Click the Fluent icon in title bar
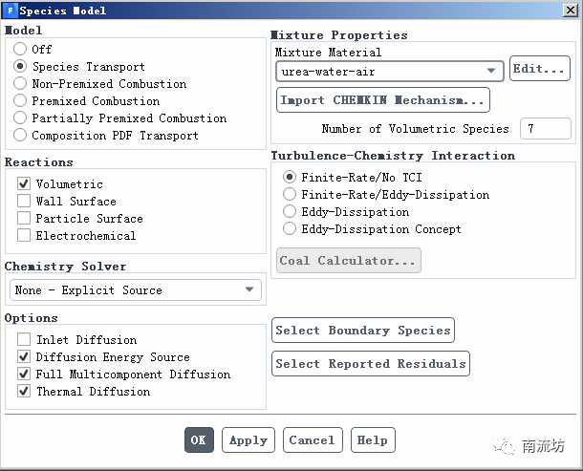583x471 pixels. point(9,11)
